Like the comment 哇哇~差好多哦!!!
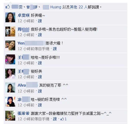 (x=40, y=63)
